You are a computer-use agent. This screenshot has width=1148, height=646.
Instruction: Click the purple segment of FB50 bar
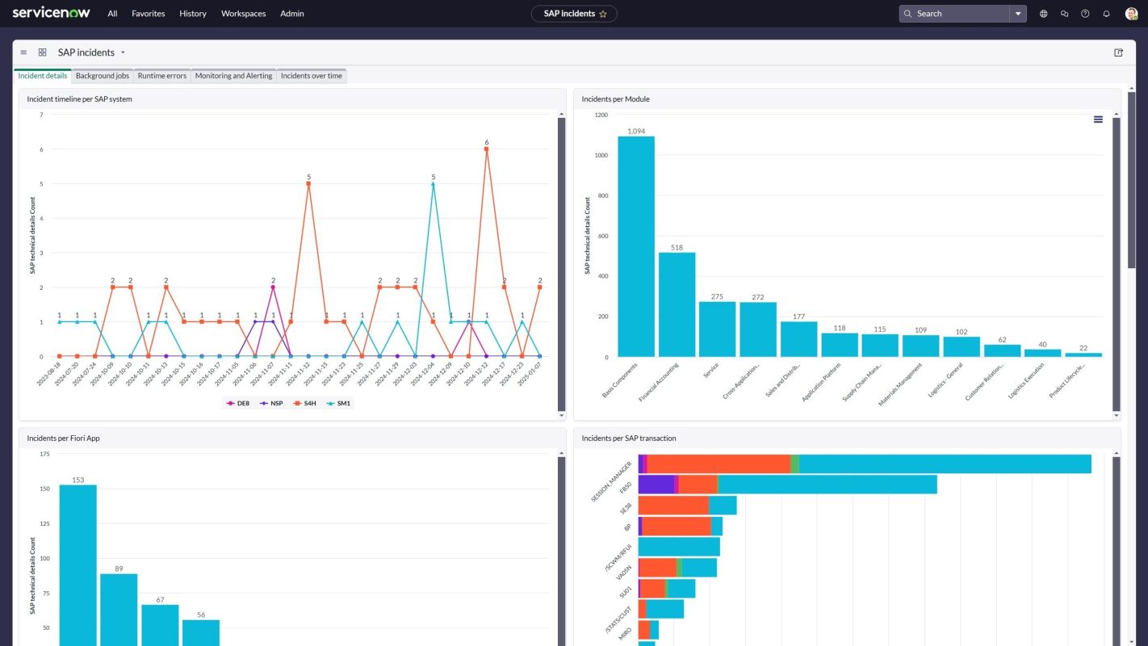pos(656,484)
